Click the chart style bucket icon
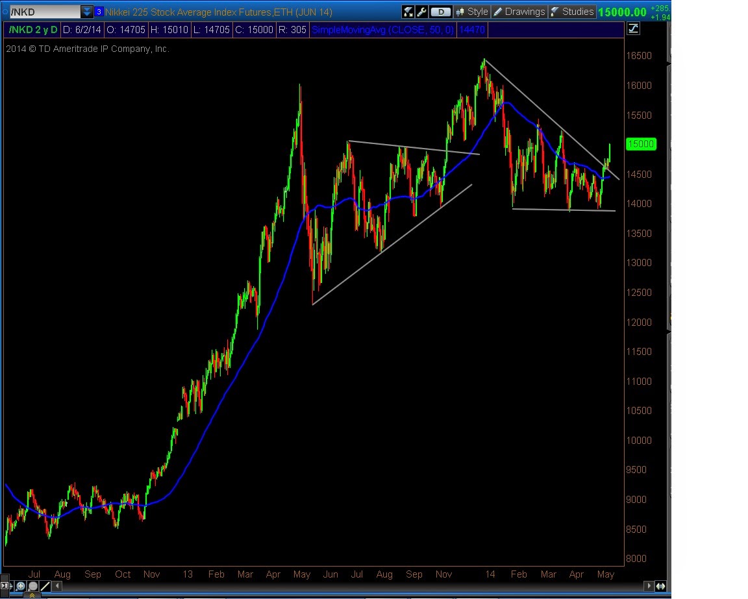Image resolution: width=748 pixels, height=599 pixels. point(407,11)
